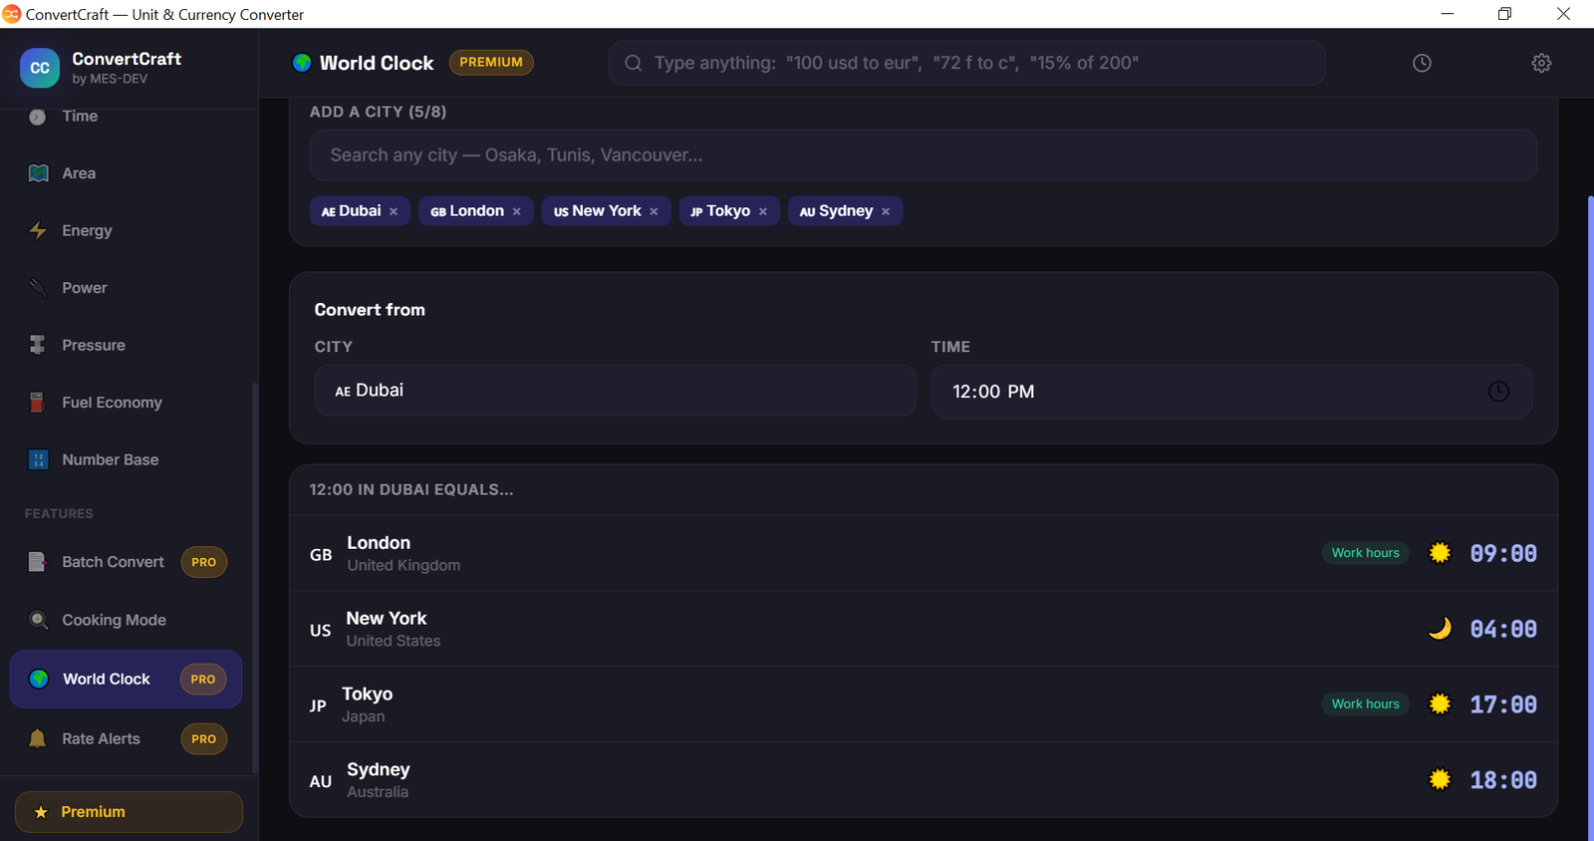Remove Sydney city chip
Screen dimensions: 1594x841
click(886, 211)
